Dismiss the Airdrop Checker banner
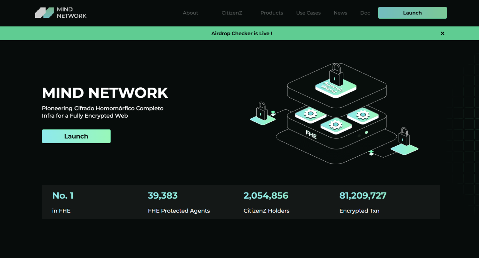Screen dimensions: 479x258 (442, 33)
